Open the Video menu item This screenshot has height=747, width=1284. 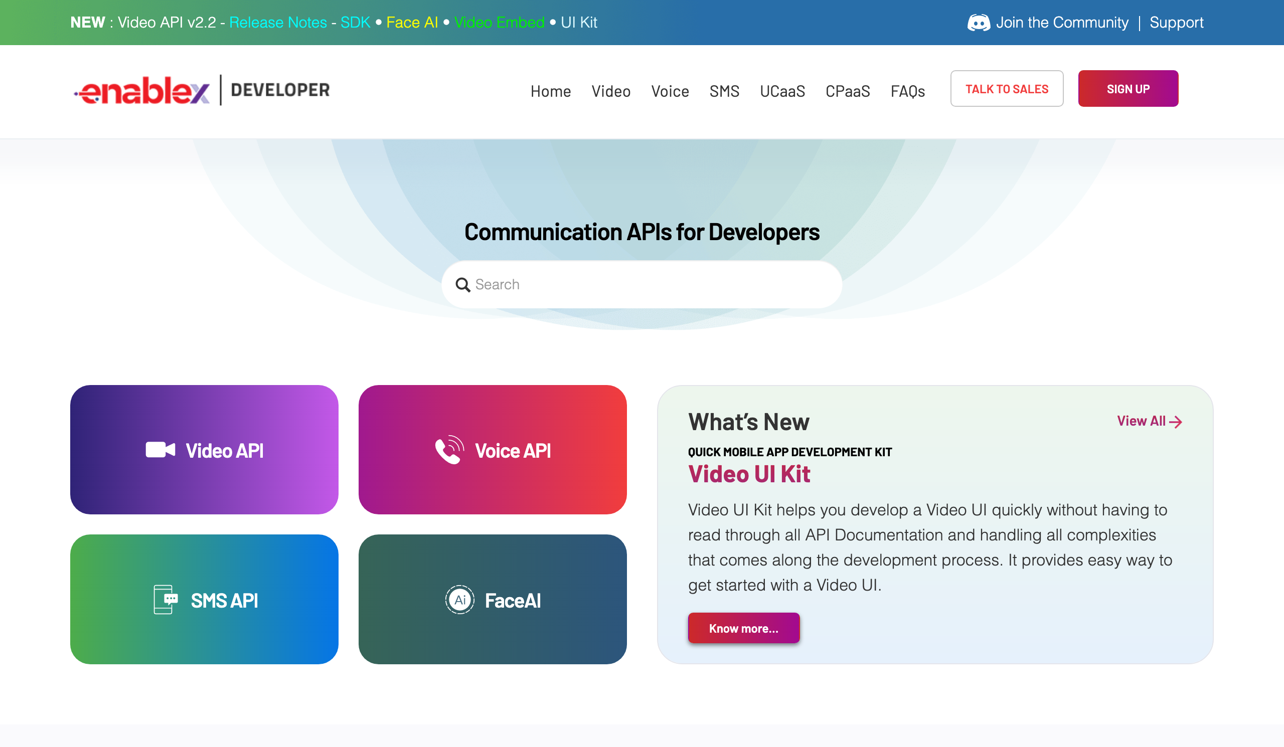pyautogui.click(x=611, y=91)
